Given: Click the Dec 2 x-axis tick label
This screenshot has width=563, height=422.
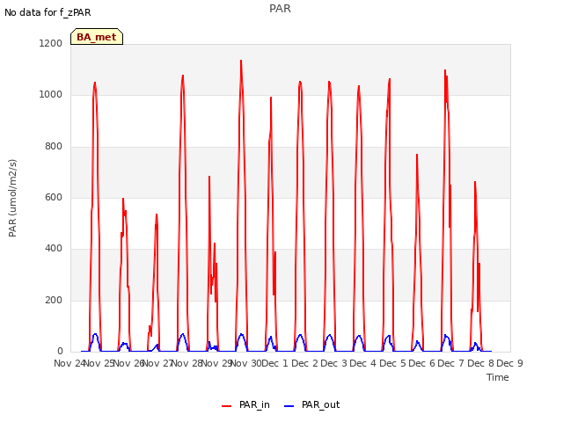Looking at the screenshot, I should point(304,363).
